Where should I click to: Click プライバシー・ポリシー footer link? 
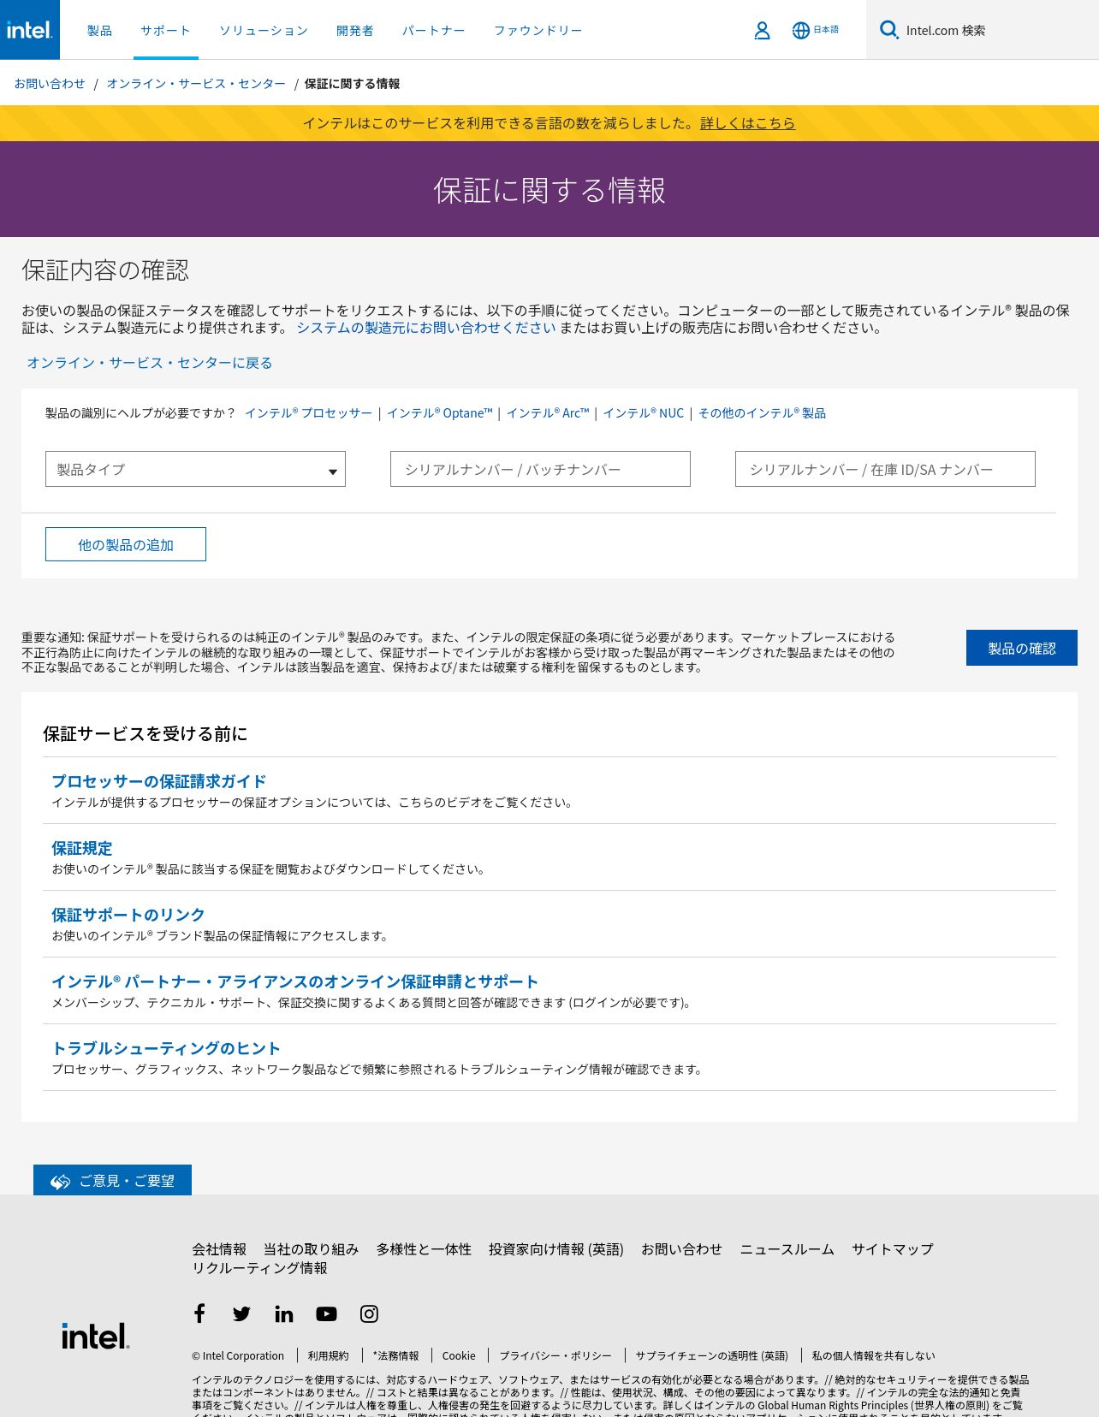[555, 1355]
